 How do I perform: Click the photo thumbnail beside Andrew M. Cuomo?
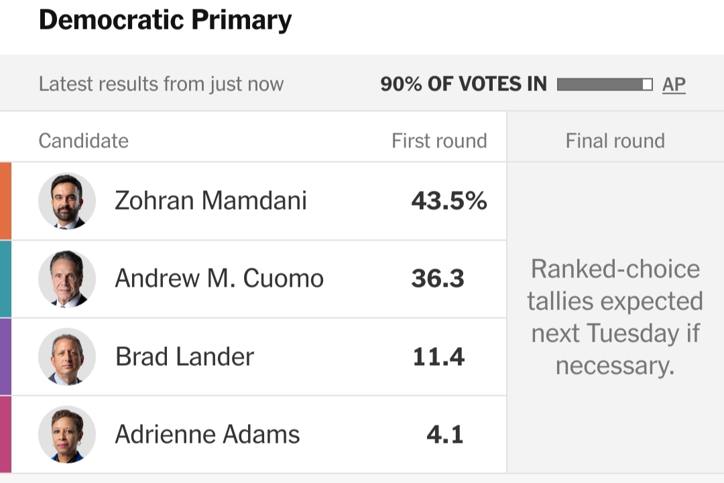click(67, 279)
